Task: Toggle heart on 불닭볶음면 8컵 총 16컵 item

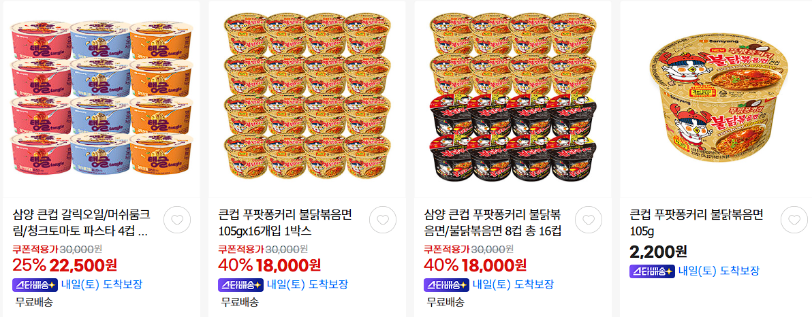Action: [x=589, y=220]
